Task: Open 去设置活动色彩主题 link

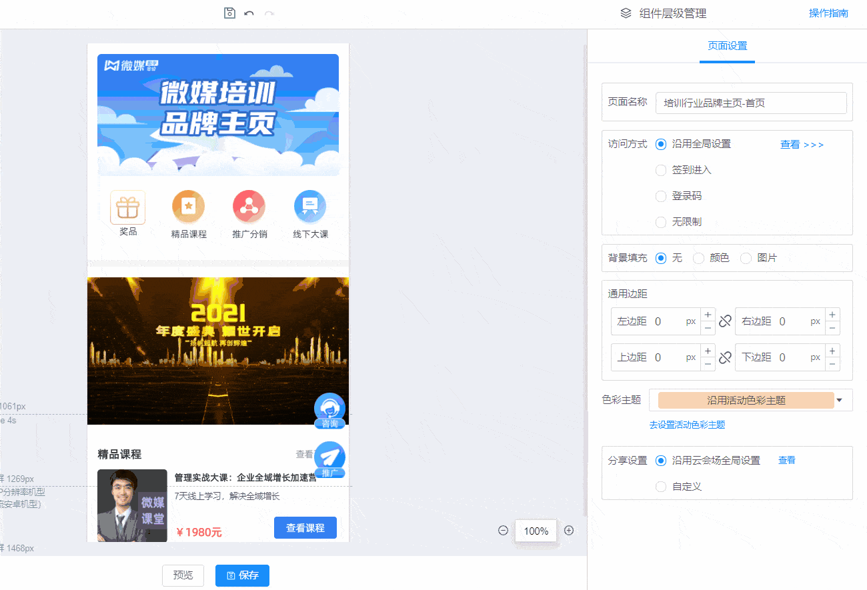Action: [x=687, y=425]
